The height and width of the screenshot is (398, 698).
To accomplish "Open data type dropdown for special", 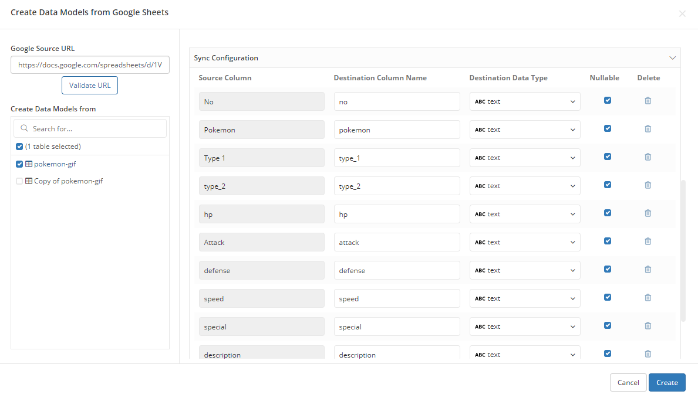I will 525,326.
